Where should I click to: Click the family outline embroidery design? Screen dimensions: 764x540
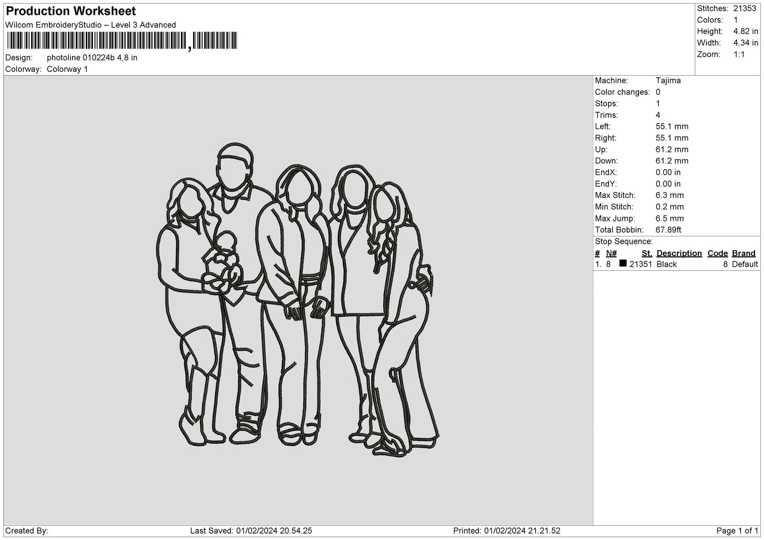coord(298,299)
